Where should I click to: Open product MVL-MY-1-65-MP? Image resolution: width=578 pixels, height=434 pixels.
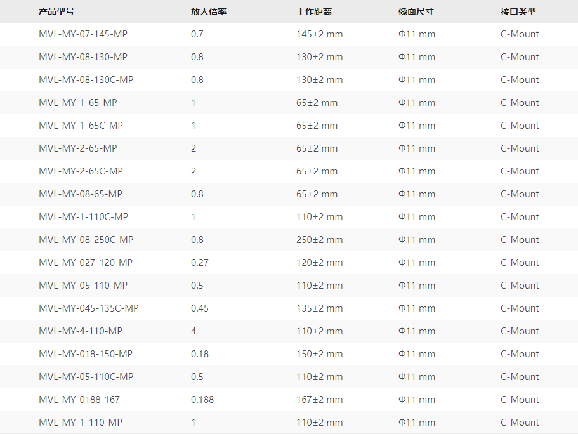[x=78, y=103]
